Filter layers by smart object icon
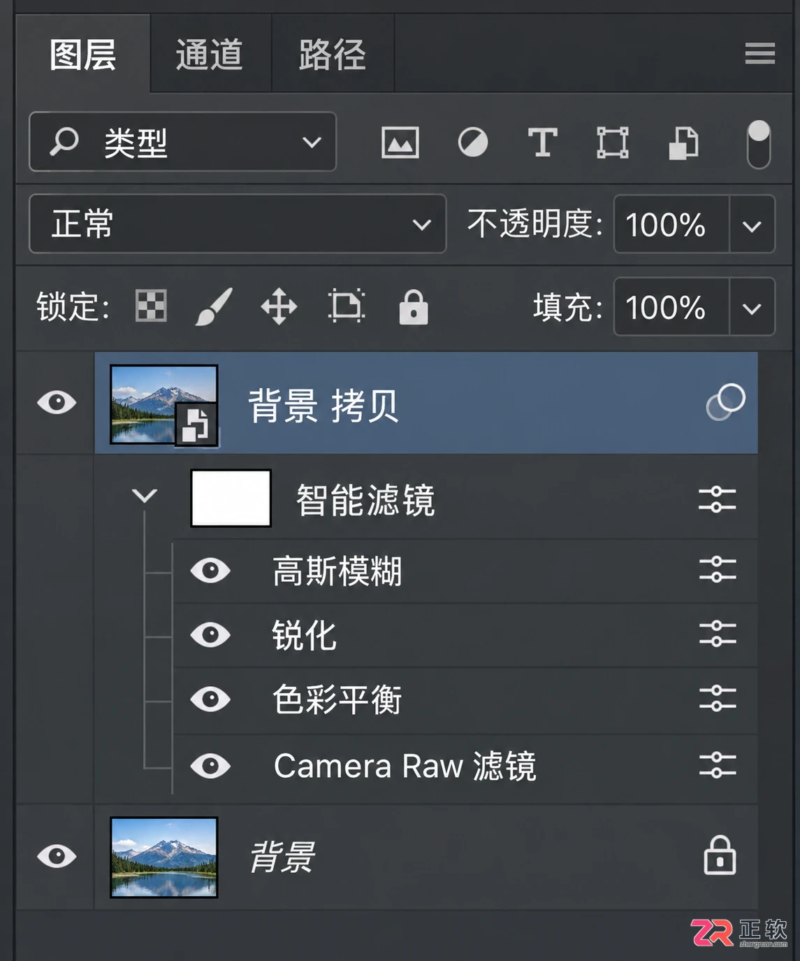The image size is (800, 961). tap(683, 143)
